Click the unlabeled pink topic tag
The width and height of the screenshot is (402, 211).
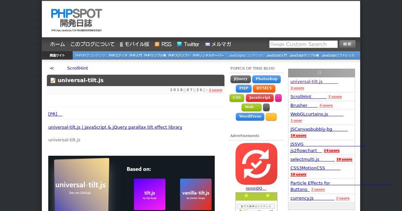pos(278,98)
